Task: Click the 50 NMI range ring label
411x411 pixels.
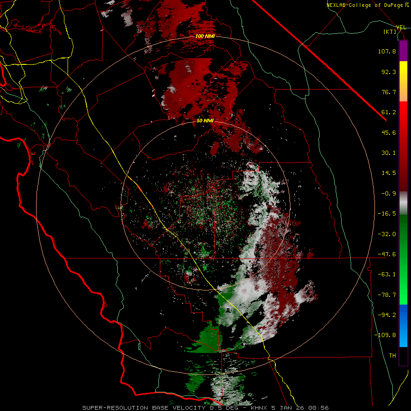Action: point(205,121)
